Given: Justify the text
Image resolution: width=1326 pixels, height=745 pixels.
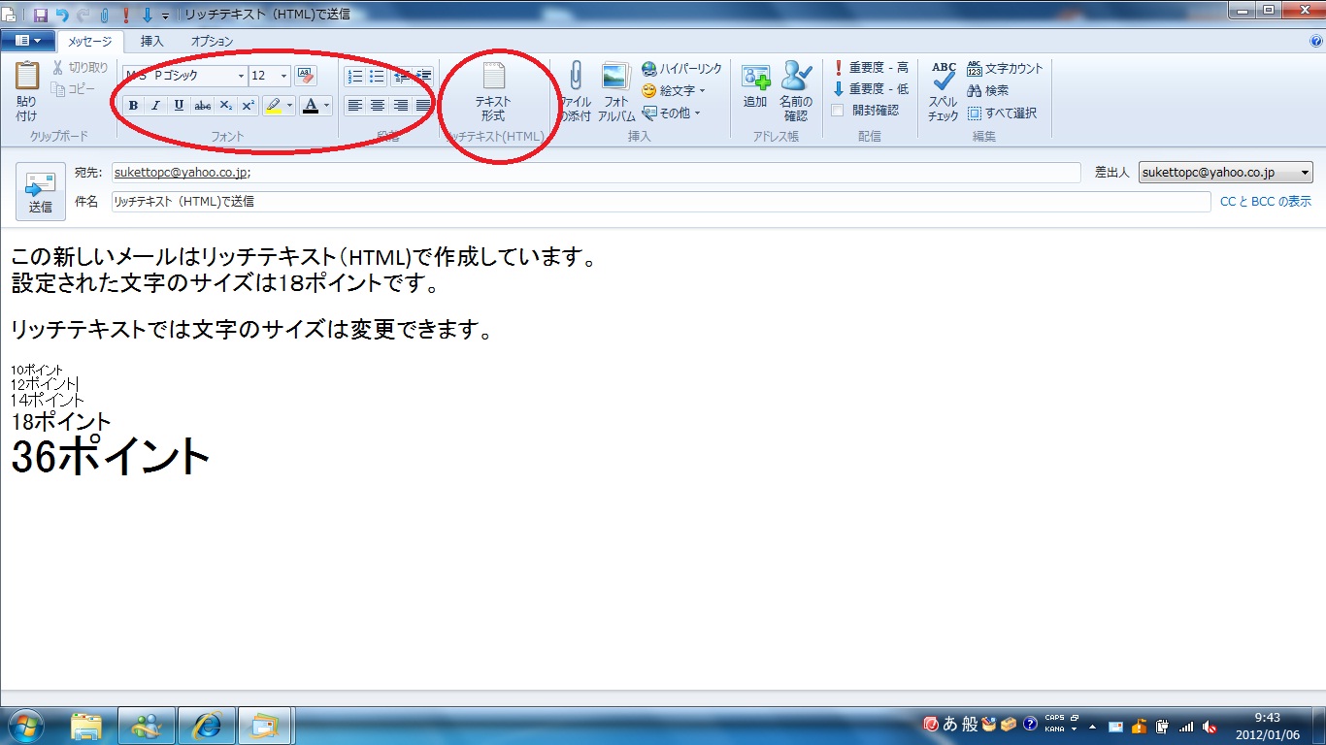Looking at the screenshot, I should click(x=423, y=105).
